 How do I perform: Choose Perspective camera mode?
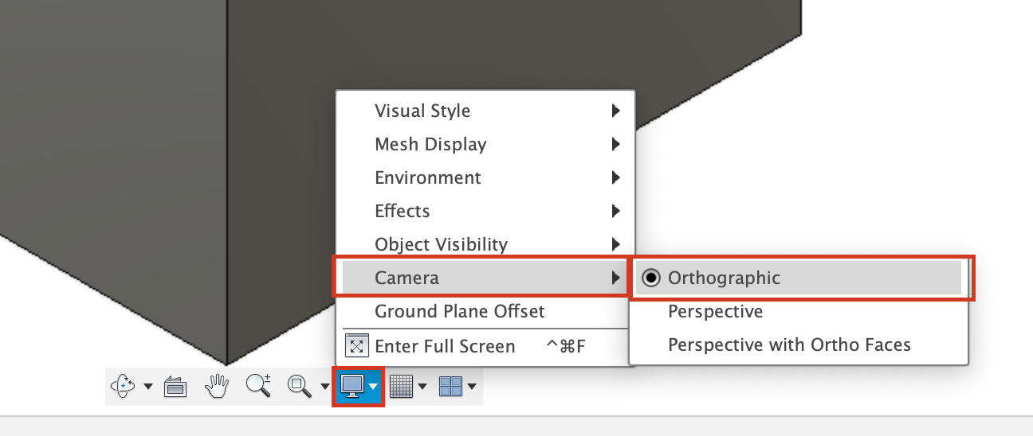tap(715, 311)
